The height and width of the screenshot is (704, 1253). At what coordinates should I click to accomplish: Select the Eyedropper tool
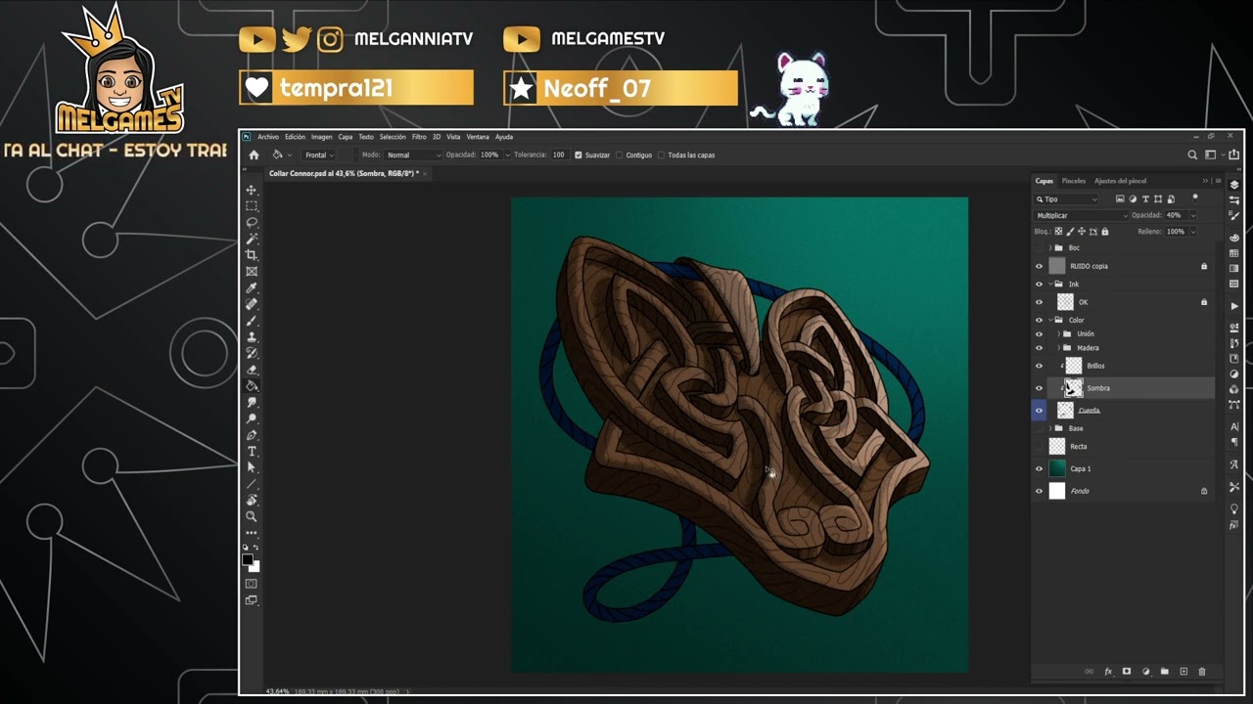click(x=252, y=287)
